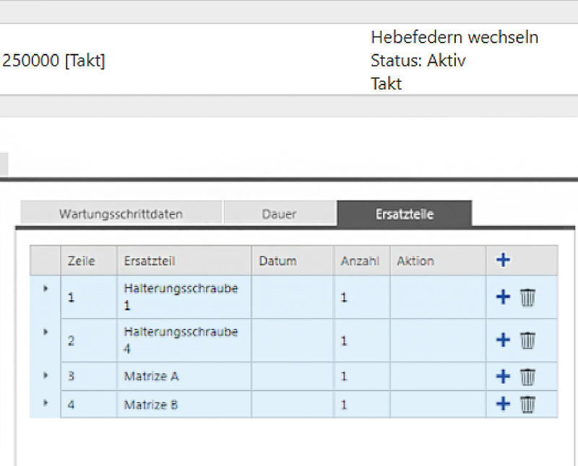Click the plus icon beside Halterungsschraube 4
This screenshot has width=578, height=466.
[503, 339]
